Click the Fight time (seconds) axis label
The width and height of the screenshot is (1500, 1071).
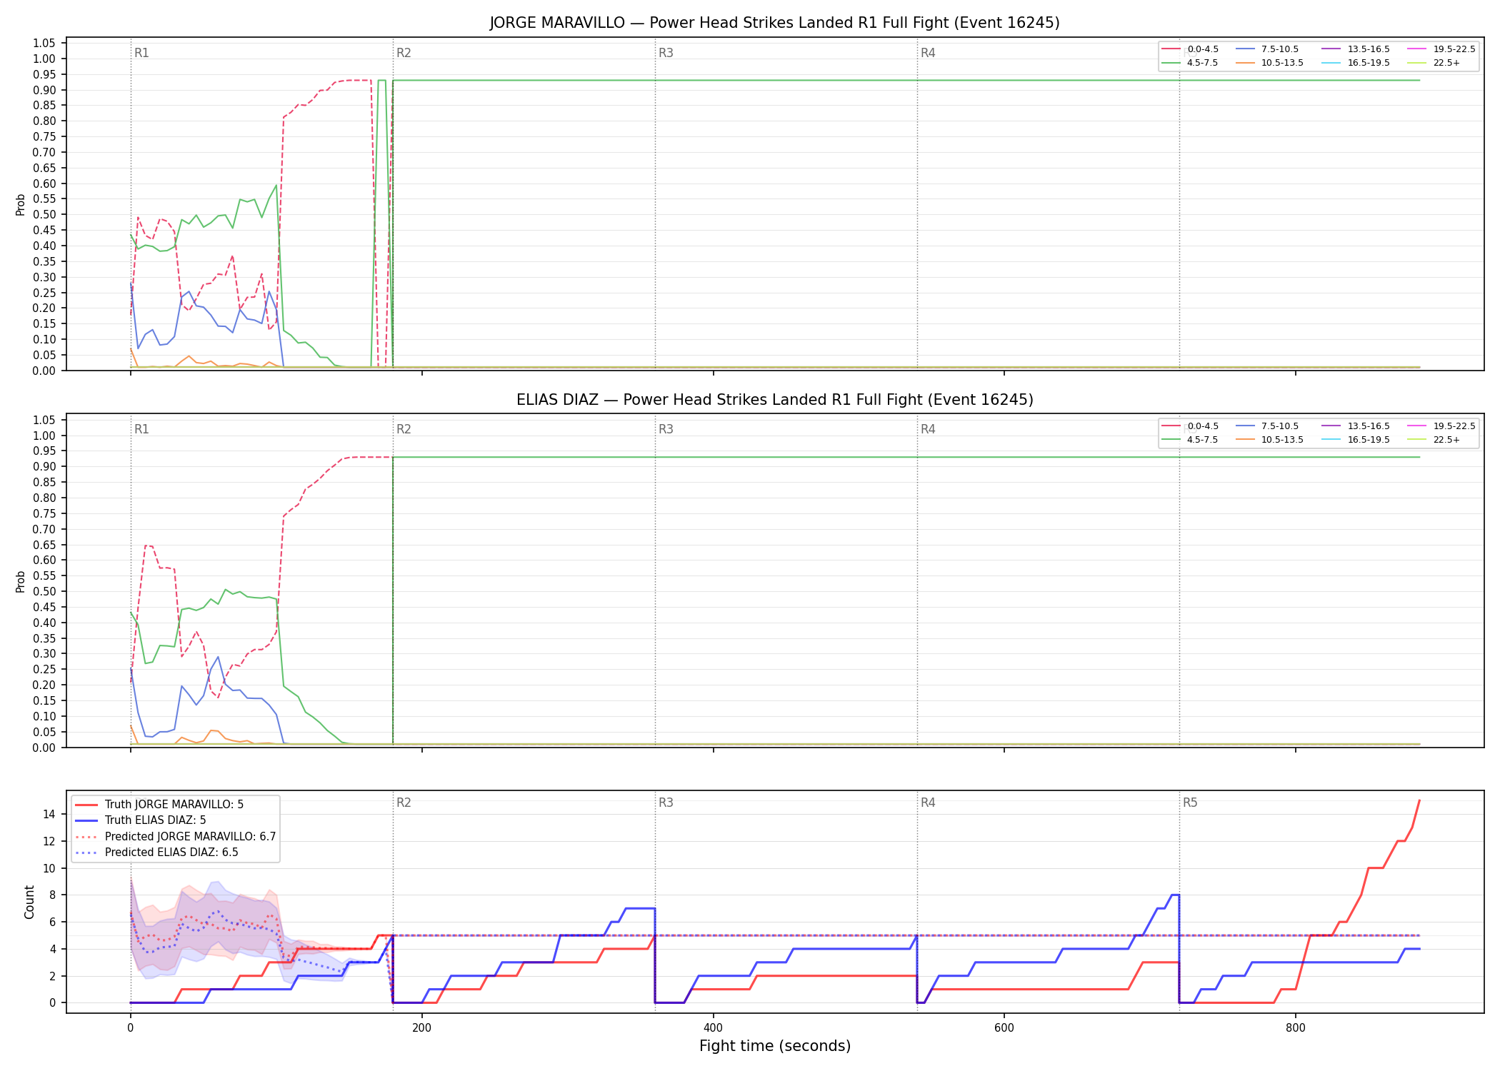(x=775, y=1046)
